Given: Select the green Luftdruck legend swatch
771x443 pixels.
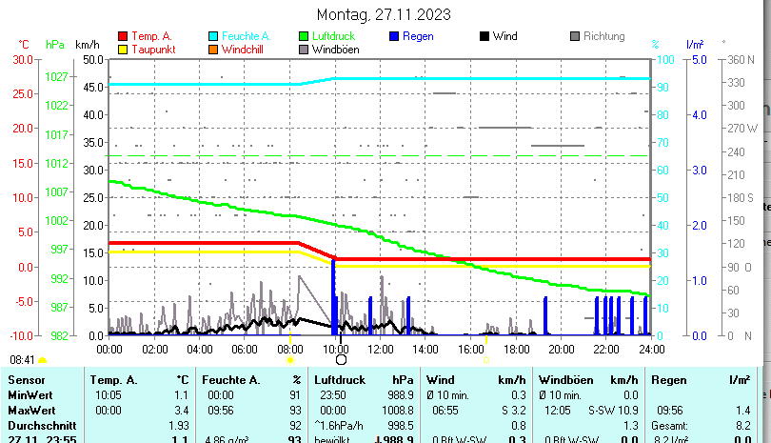Looking at the screenshot, I should [304, 36].
